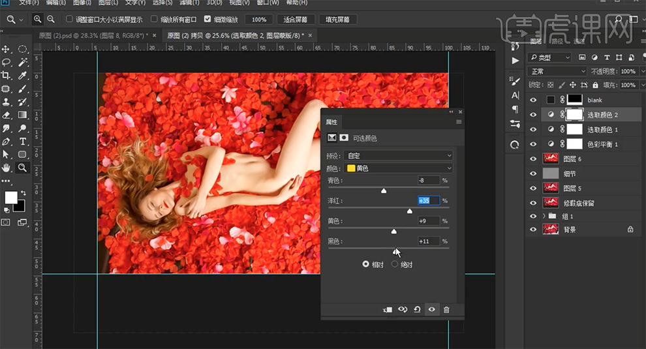Click the clip to layer icon
This screenshot has height=349, width=646.
pyautogui.click(x=388, y=310)
